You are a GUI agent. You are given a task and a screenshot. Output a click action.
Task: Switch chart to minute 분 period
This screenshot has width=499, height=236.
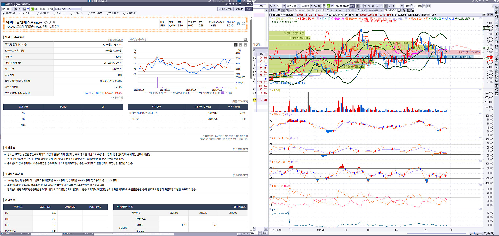(x=373, y=6)
